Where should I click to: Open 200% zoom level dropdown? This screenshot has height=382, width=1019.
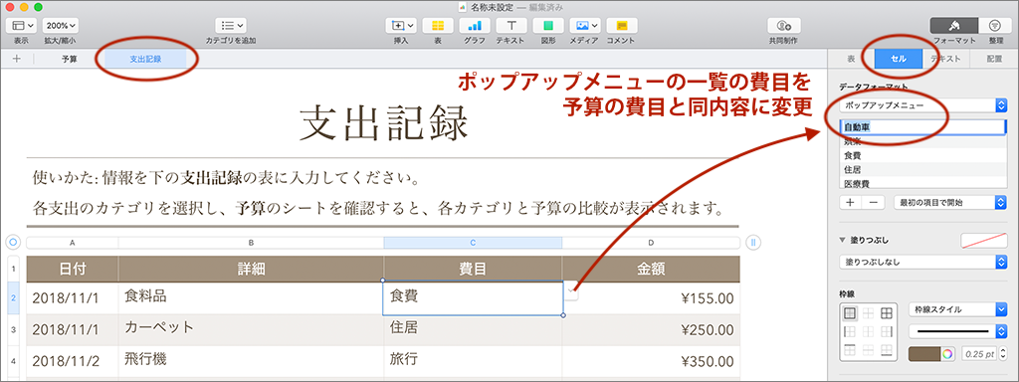click(61, 25)
